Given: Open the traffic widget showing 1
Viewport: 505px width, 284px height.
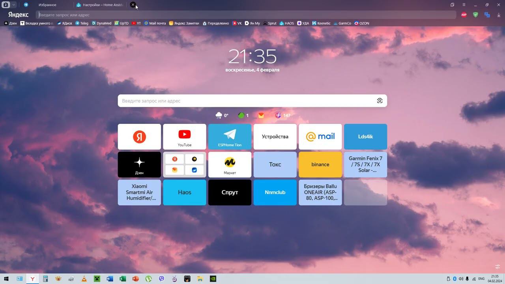Looking at the screenshot, I should (x=243, y=115).
